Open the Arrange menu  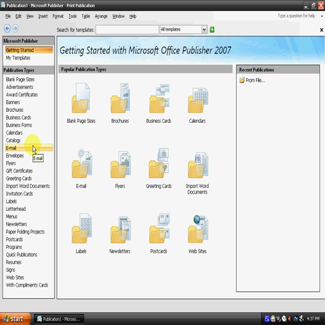(101, 16)
